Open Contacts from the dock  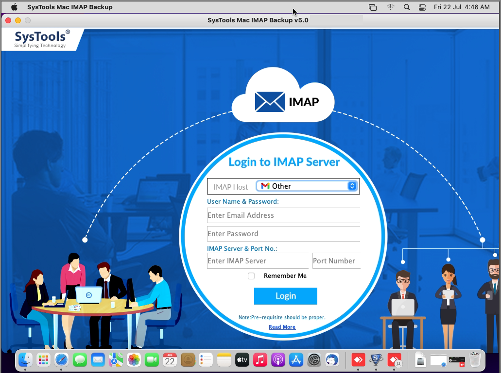tap(188, 360)
